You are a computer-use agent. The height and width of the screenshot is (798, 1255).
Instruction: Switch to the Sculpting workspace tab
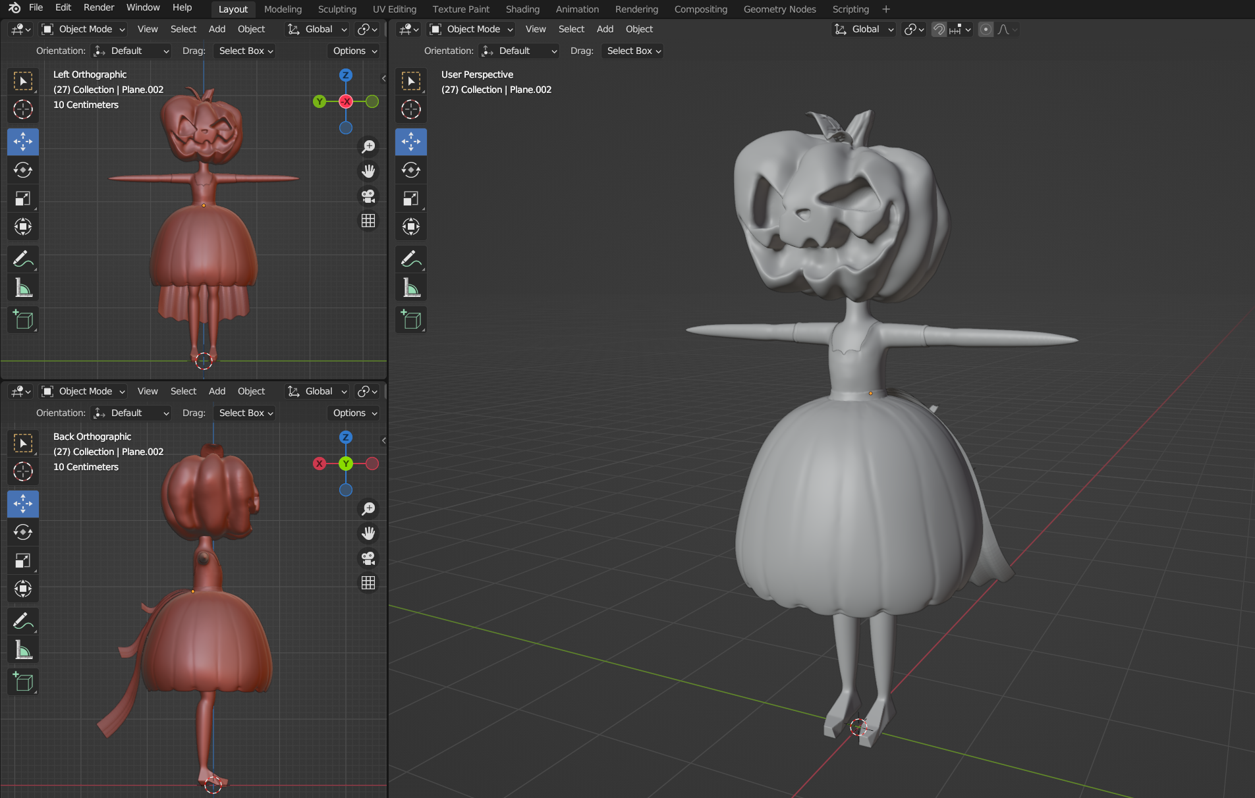pos(337,9)
